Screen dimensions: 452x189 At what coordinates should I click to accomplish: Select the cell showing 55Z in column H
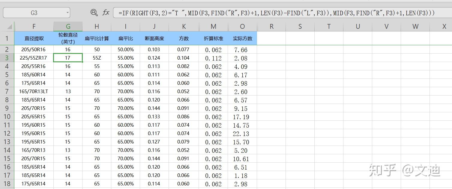click(x=97, y=58)
